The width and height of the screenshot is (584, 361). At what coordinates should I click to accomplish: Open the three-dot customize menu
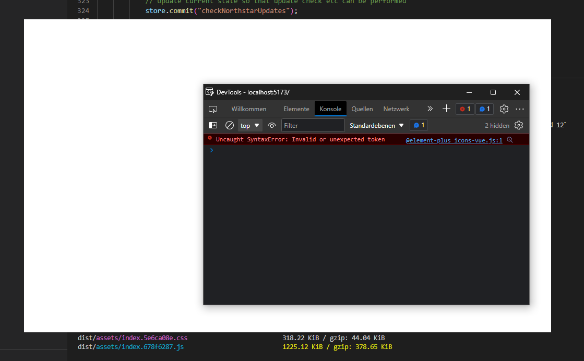[519, 109]
